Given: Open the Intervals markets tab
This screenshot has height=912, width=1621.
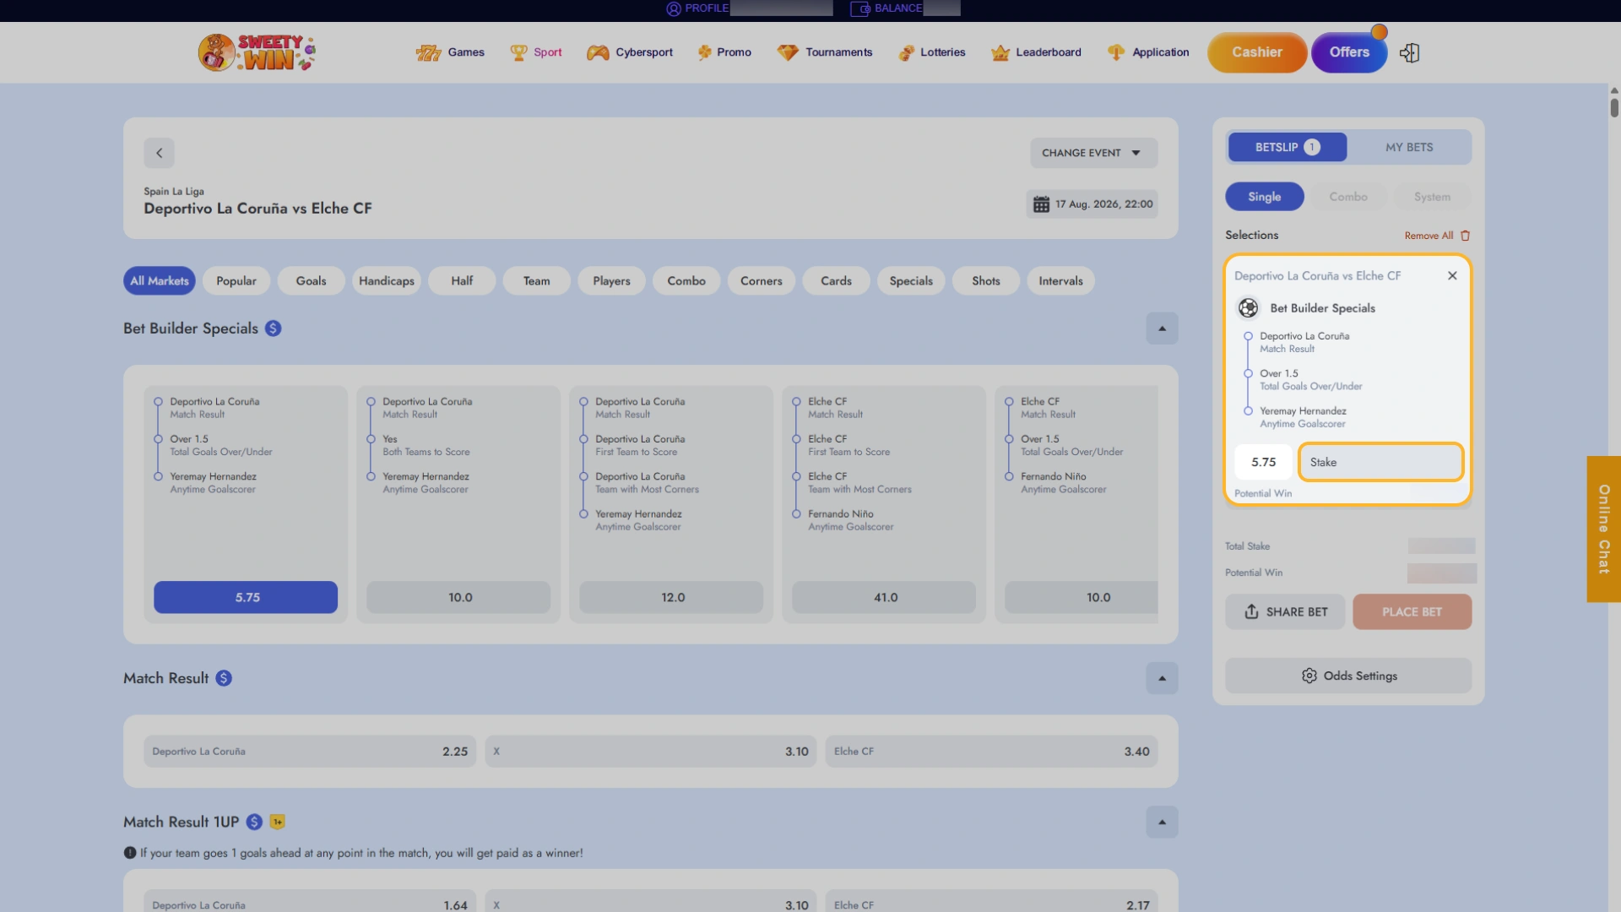Looking at the screenshot, I should [x=1060, y=281].
